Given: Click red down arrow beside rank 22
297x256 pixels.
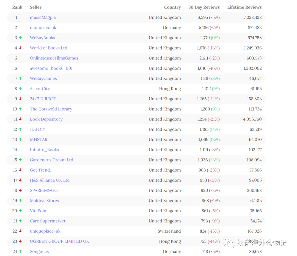Looking at the screenshot, I should (20, 231).
